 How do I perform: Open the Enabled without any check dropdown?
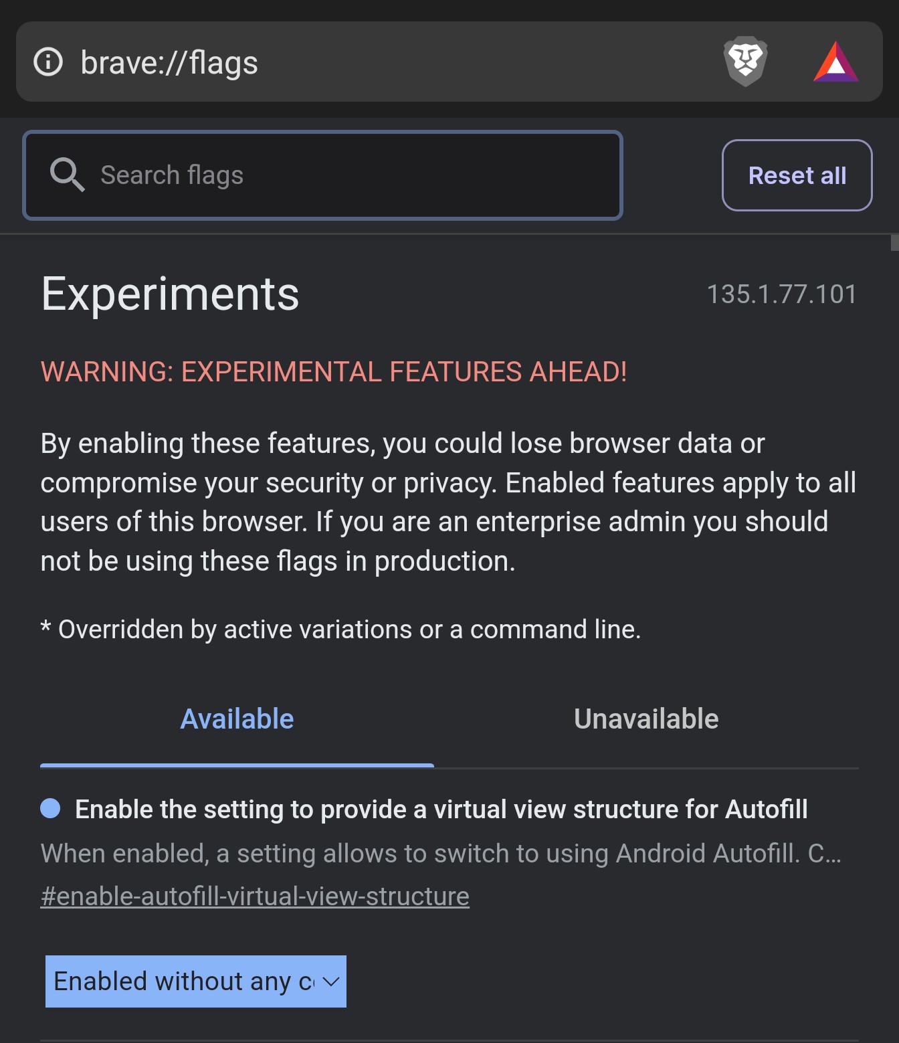point(196,981)
